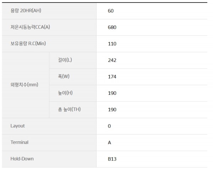This screenshot has height=170, width=213.
Task: Select the capacity value 60
Action: point(111,11)
